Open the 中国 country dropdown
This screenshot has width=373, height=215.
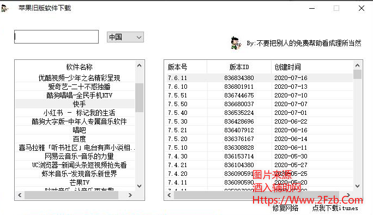click(125, 37)
